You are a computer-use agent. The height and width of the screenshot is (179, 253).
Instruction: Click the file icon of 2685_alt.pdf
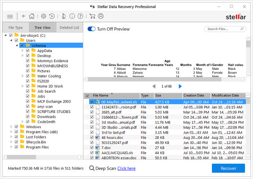click(x=97, y=112)
